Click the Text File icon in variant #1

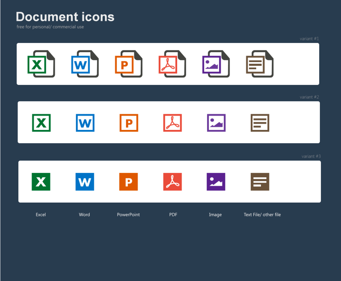click(260, 64)
